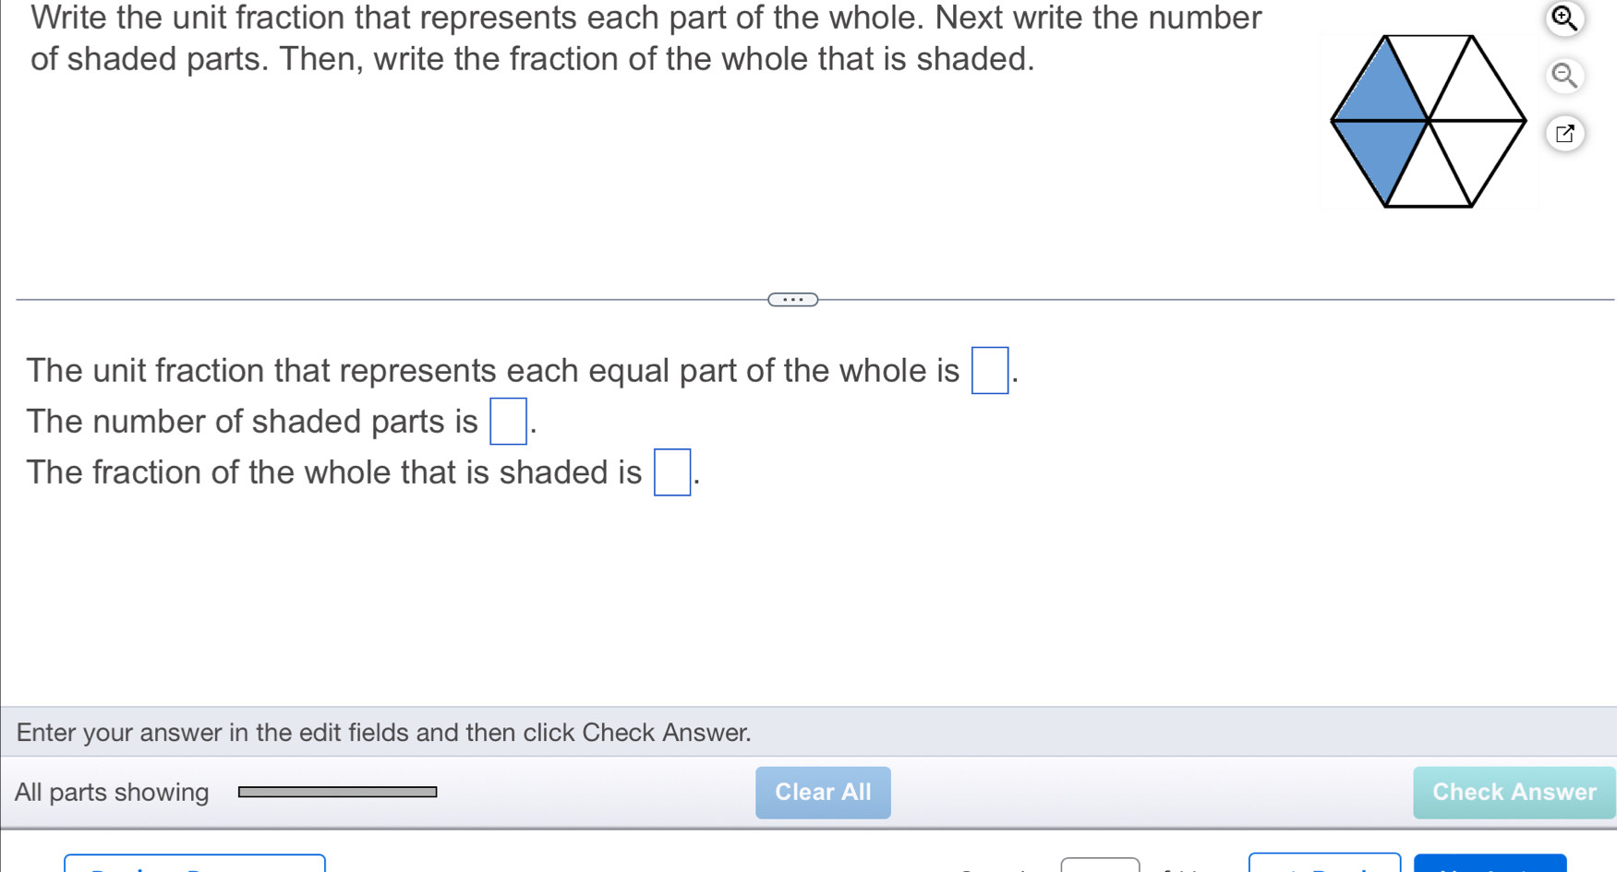Select the number of shaded parts box

pos(508,422)
